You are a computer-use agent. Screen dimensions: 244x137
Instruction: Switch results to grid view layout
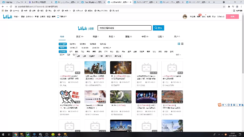[179, 44]
